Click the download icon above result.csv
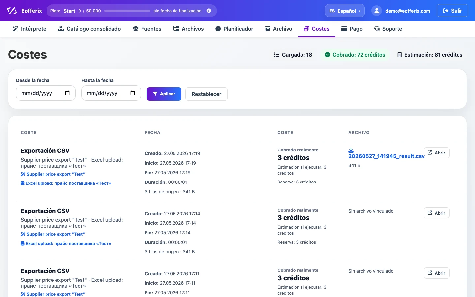475x297 pixels. 351,150
